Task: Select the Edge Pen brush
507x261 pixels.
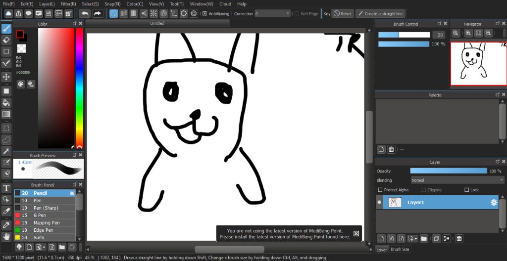Action: point(45,230)
